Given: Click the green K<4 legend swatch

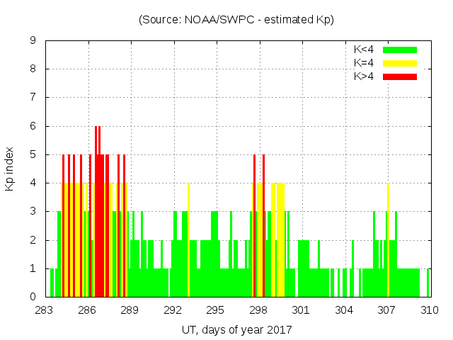Looking at the screenshot, I should coord(400,50).
